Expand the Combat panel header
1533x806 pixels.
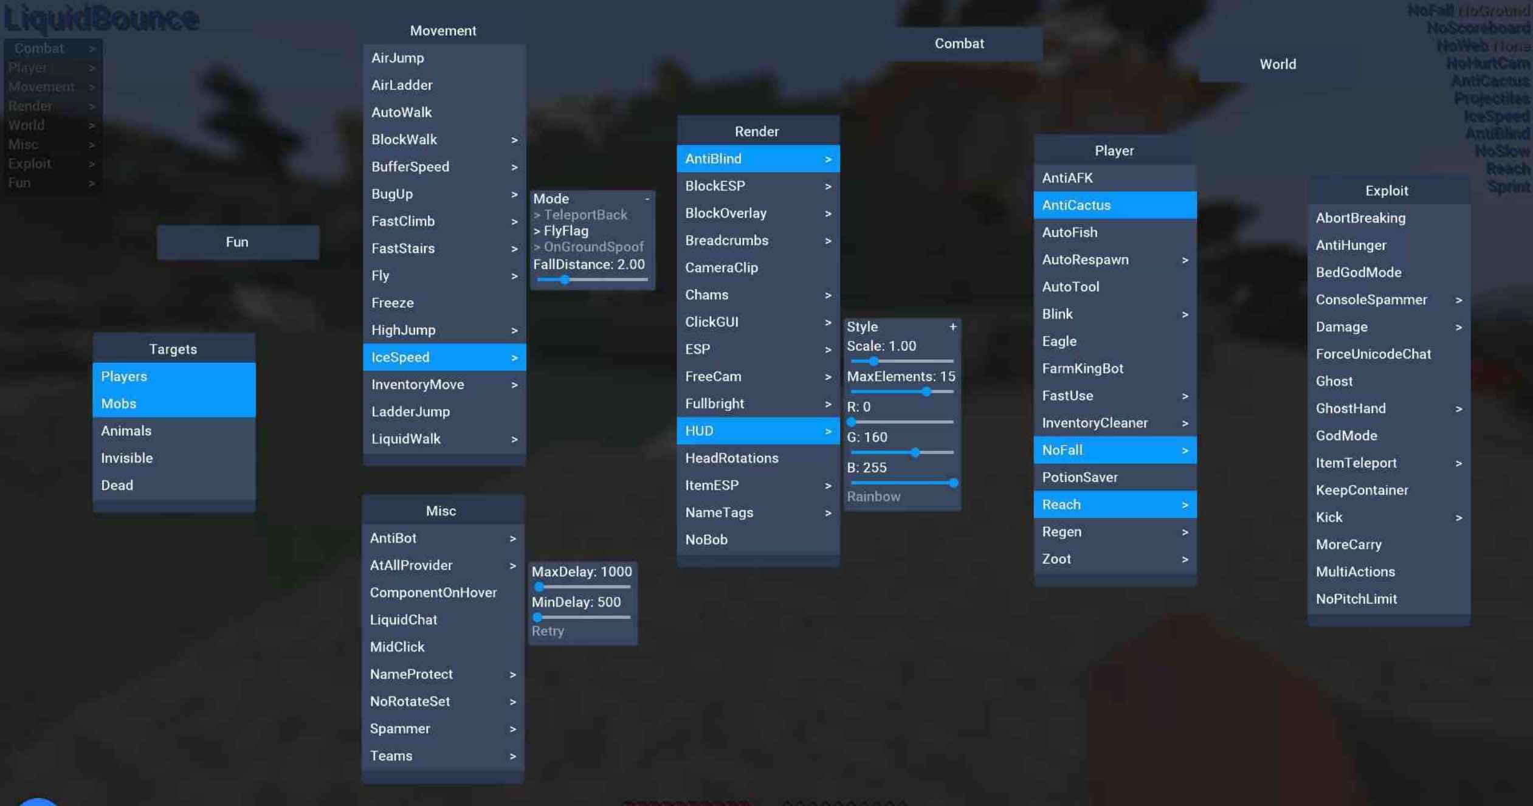[x=959, y=44]
